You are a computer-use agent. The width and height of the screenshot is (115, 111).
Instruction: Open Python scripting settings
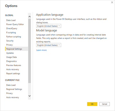tap(14, 37)
